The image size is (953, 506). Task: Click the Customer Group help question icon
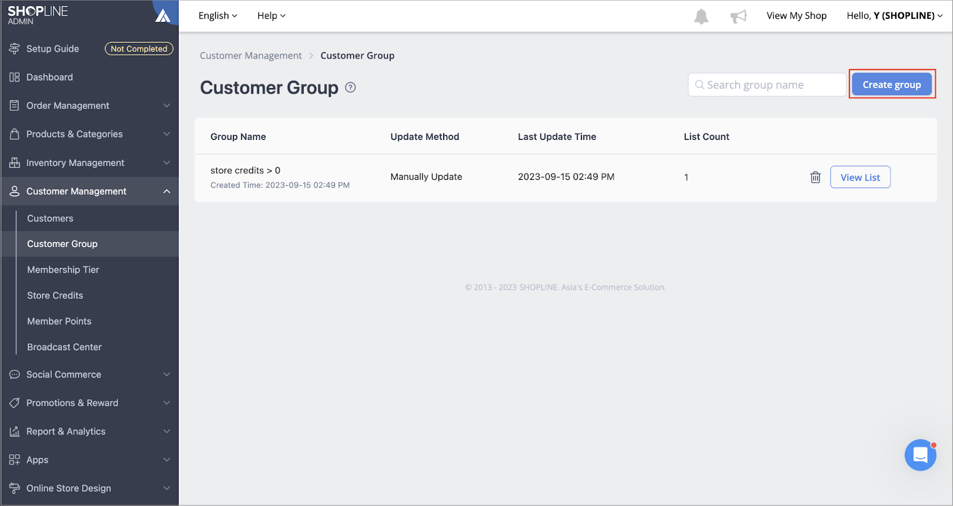point(351,88)
